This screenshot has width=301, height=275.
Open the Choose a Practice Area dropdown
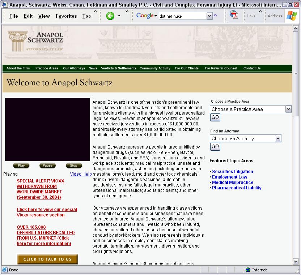coord(288,109)
